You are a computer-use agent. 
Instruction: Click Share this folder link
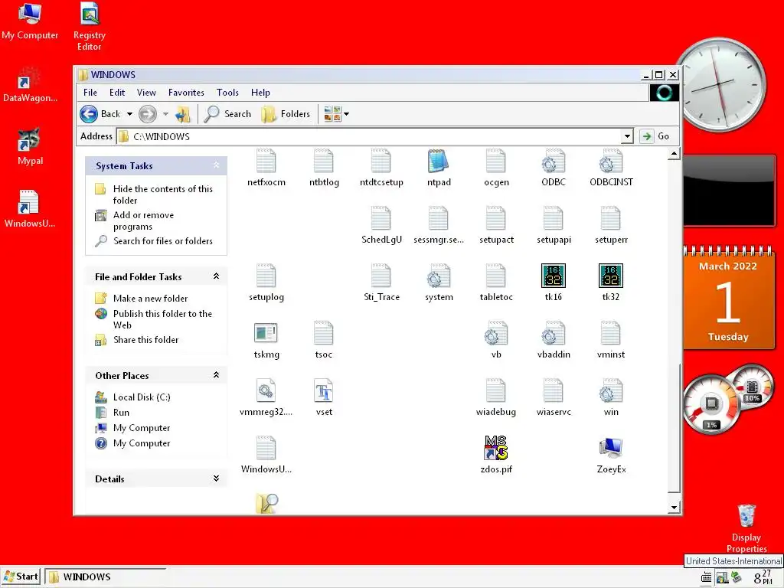click(145, 340)
